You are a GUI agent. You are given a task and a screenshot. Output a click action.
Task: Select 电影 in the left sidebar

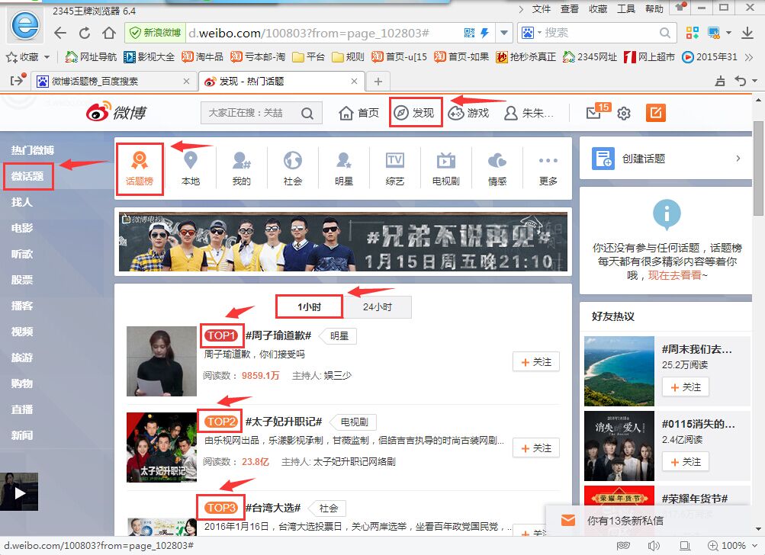22,228
